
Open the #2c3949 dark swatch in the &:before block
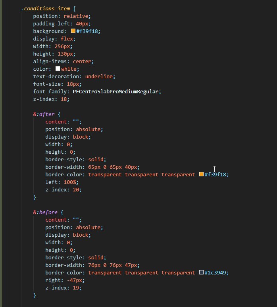[x=201, y=272]
